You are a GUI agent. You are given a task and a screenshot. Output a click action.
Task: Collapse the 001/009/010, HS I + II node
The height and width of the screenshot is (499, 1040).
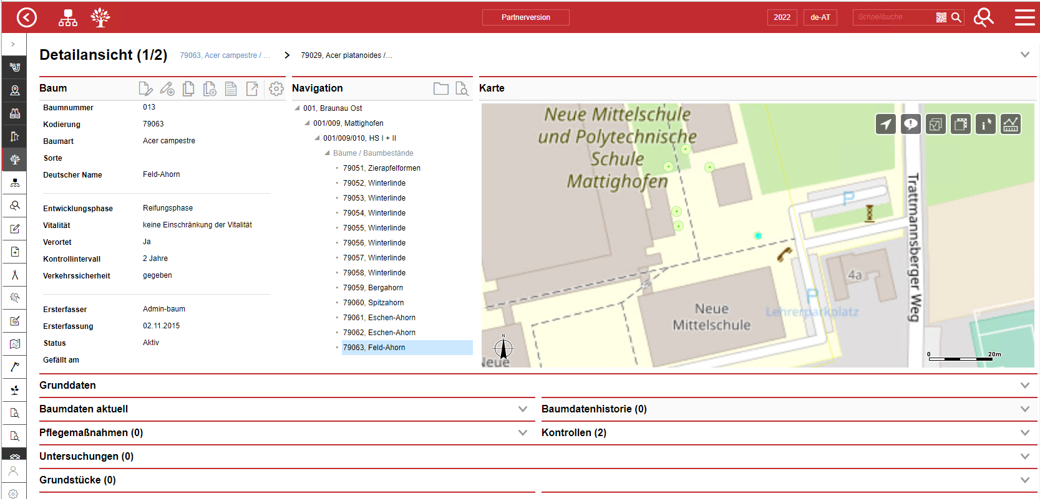(317, 138)
